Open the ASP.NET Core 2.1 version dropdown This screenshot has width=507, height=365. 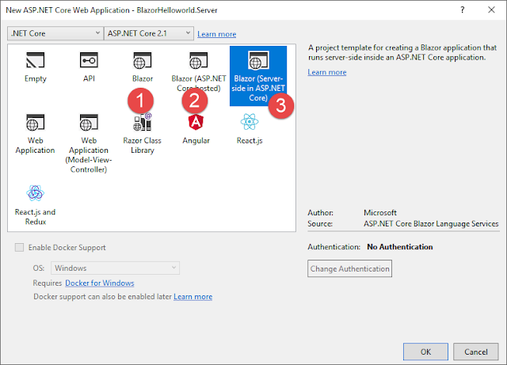[x=149, y=33]
